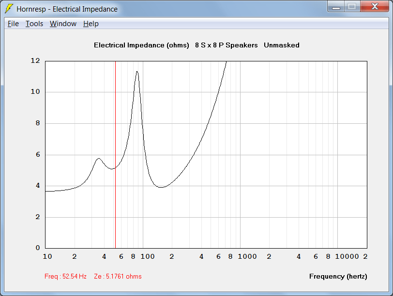Open the Tools menu
393x296 pixels.
pos(34,24)
